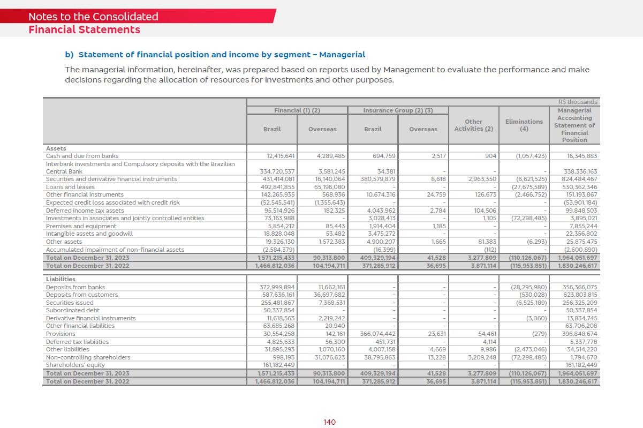The width and height of the screenshot is (643, 428).
Task: Select the "Liabilities" section label
Action: pos(60,279)
